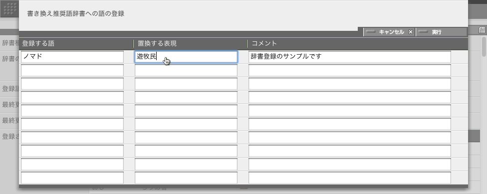The image size is (487, 194).
Task: Click the floppy disk save icon
Action: (x=482, y=30)
